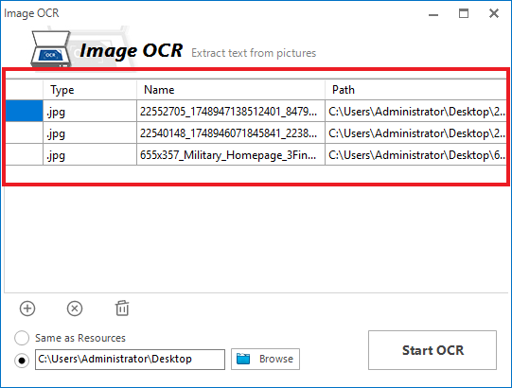This screenshot has height=388, width=512.
Task: Click path cell ending in Desktop\6..
Action: tap(416, 154)
